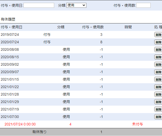The width and height of the screenshot is (162, 136).
Task: Click 削除 on the 2021/01/29 row
Action: click(158, 102)
